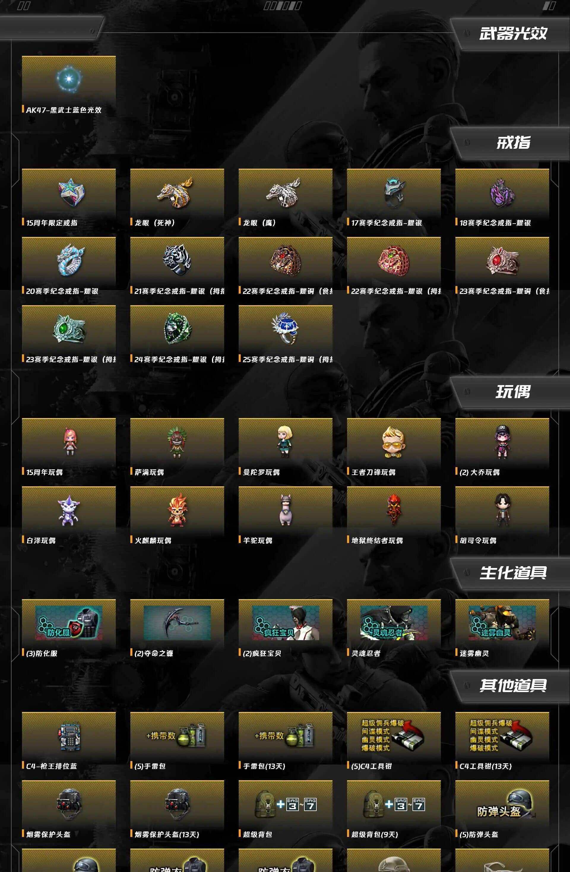Choose the 龙眼（死神）ring
Screen dimensions: 570x872
(x=177, y=198)
